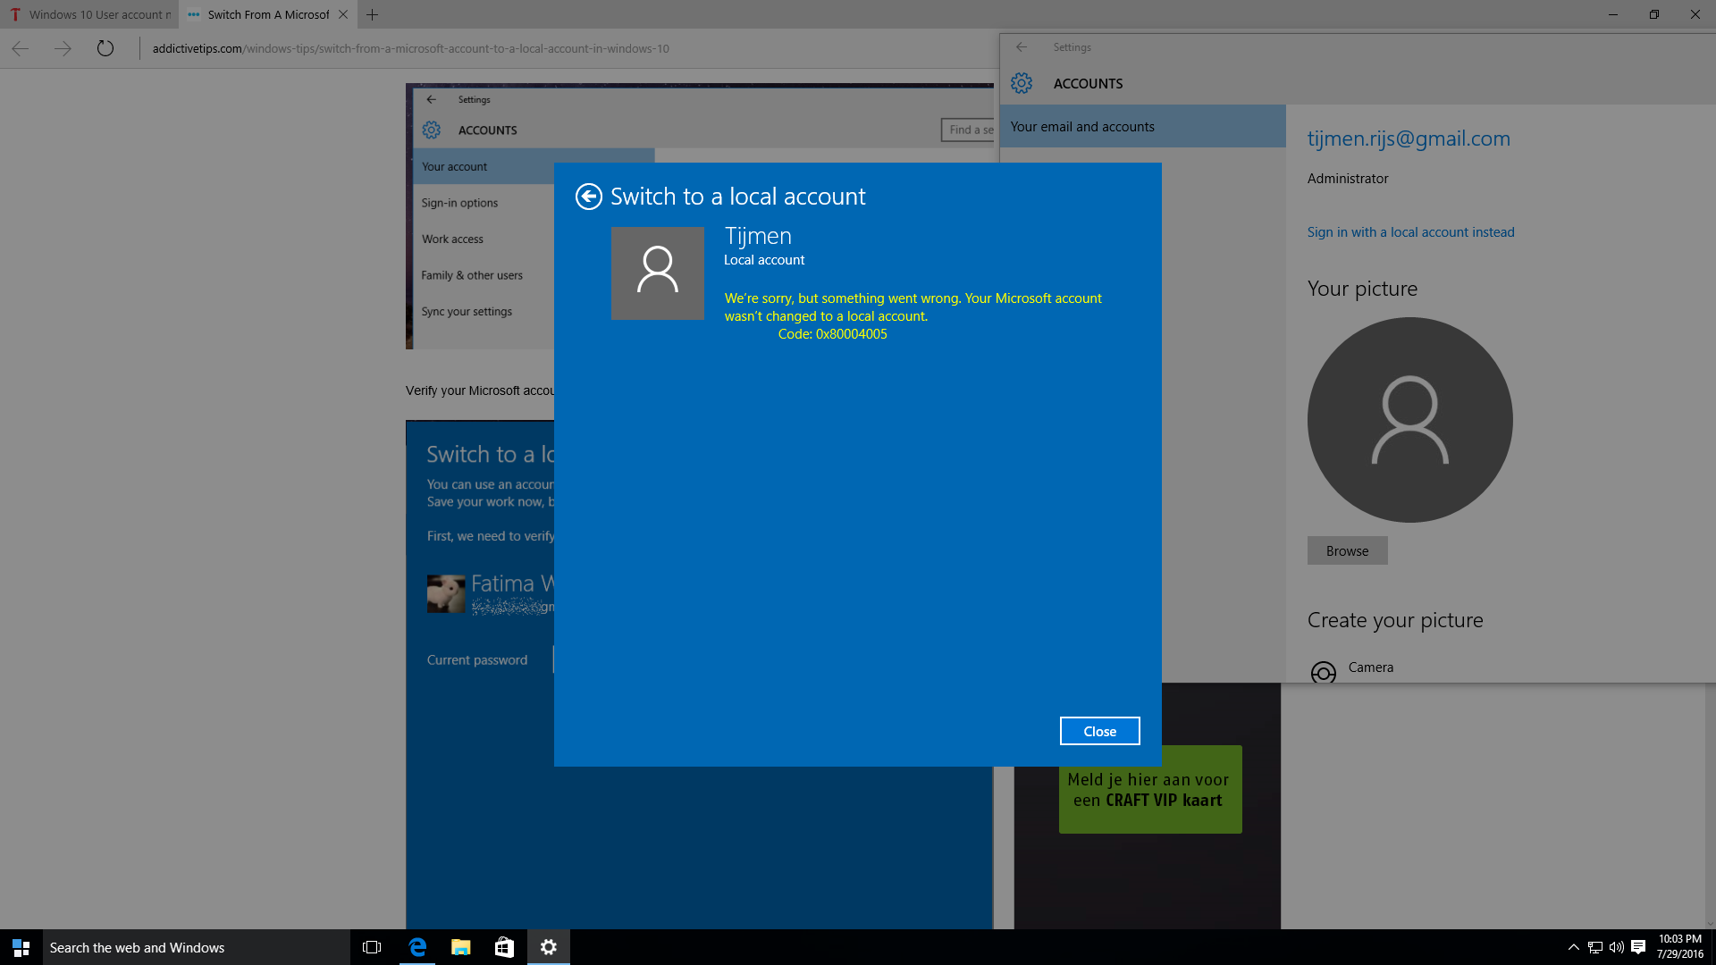
Task: Open a new browser tab
Action: click(x=373, y=14)
